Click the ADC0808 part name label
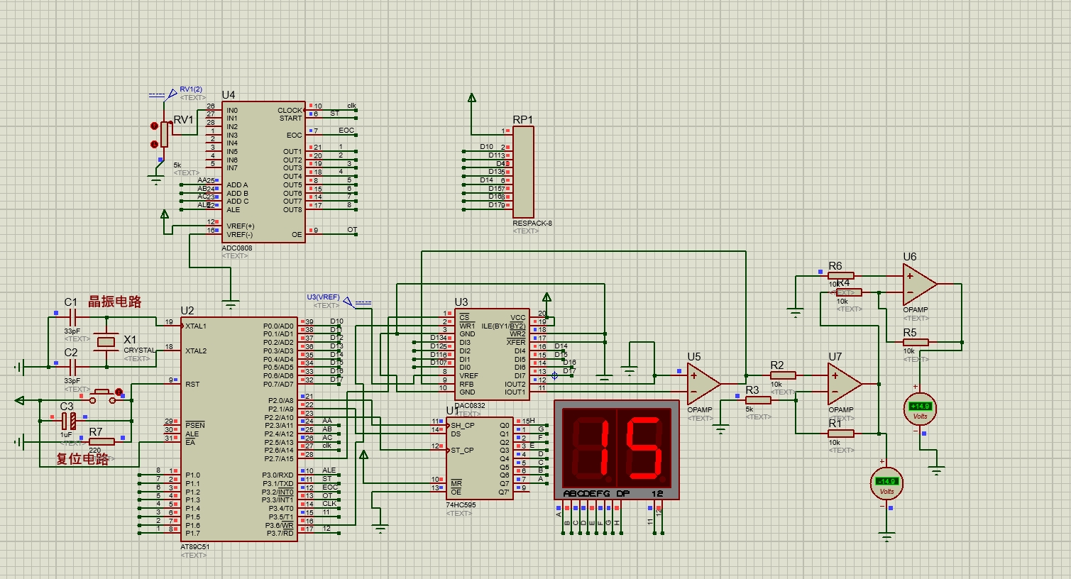Screen dimensions: 1071x579 (236, 248)
